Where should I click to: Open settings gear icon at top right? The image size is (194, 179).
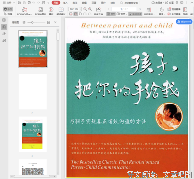177,3
